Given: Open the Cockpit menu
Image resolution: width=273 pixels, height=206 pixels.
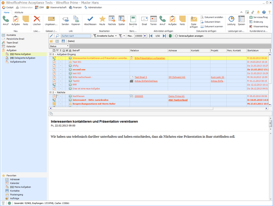Looking at the screenshot, I should click(x=8, y=8).
